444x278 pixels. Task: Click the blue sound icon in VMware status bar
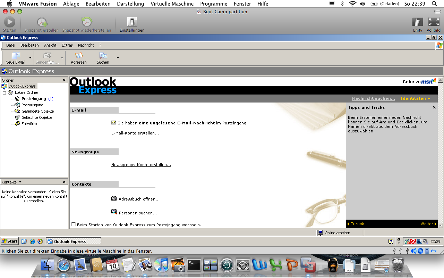coord(413,251)
